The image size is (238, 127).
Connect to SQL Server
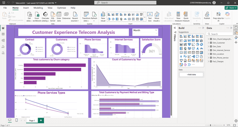[53, 17]
